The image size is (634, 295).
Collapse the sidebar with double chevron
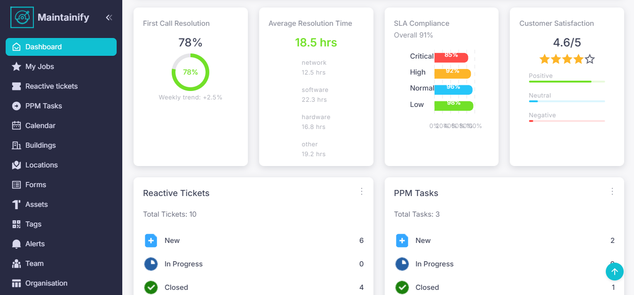pos(109,18)
